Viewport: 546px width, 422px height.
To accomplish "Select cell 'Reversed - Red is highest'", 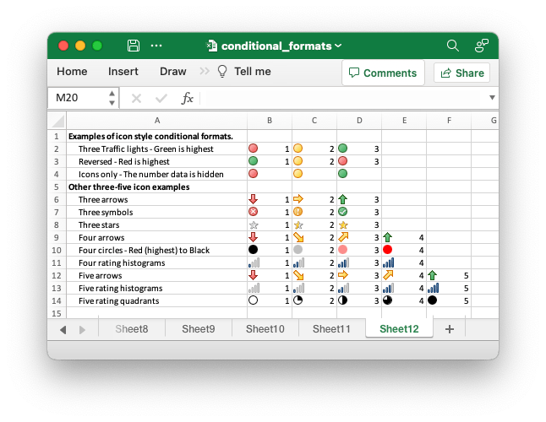I will (x=157, y=162).
